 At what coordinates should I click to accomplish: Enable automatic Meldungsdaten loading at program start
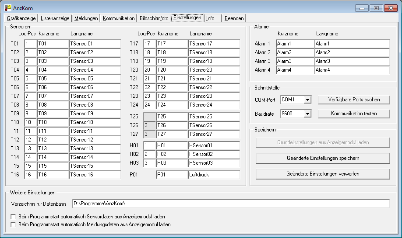point(13,224)
